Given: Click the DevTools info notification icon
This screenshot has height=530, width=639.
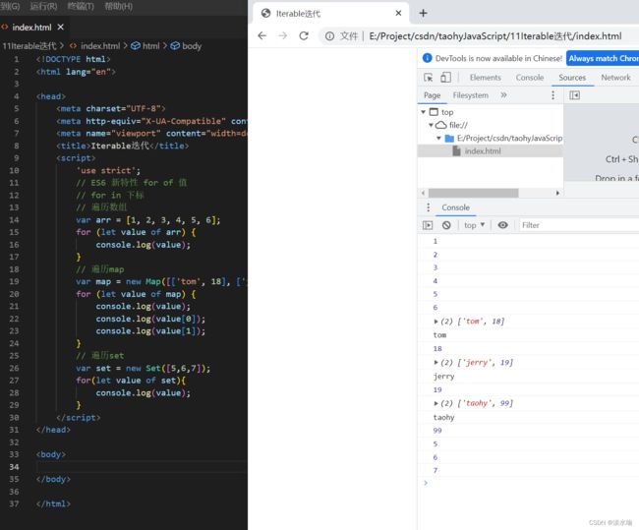Looking at the screenshot, I should point(427,58).
